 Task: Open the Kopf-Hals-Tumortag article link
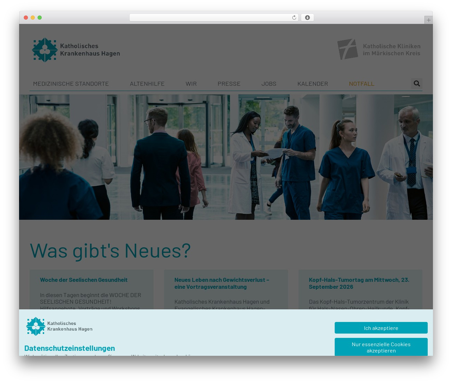[359, 283]
